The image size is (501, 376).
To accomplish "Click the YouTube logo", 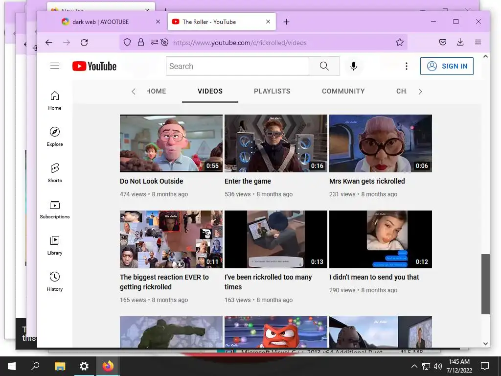I will click(x=94, y=66).
